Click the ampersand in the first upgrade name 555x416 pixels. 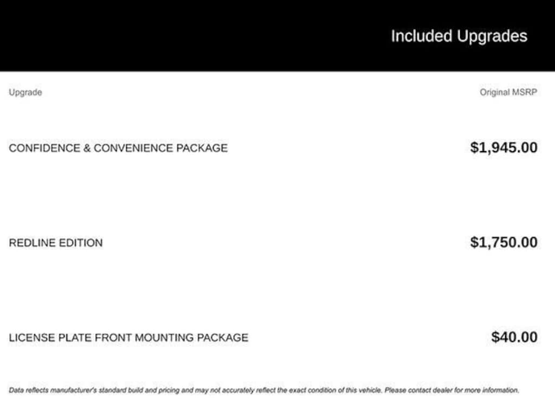(87, 148)
